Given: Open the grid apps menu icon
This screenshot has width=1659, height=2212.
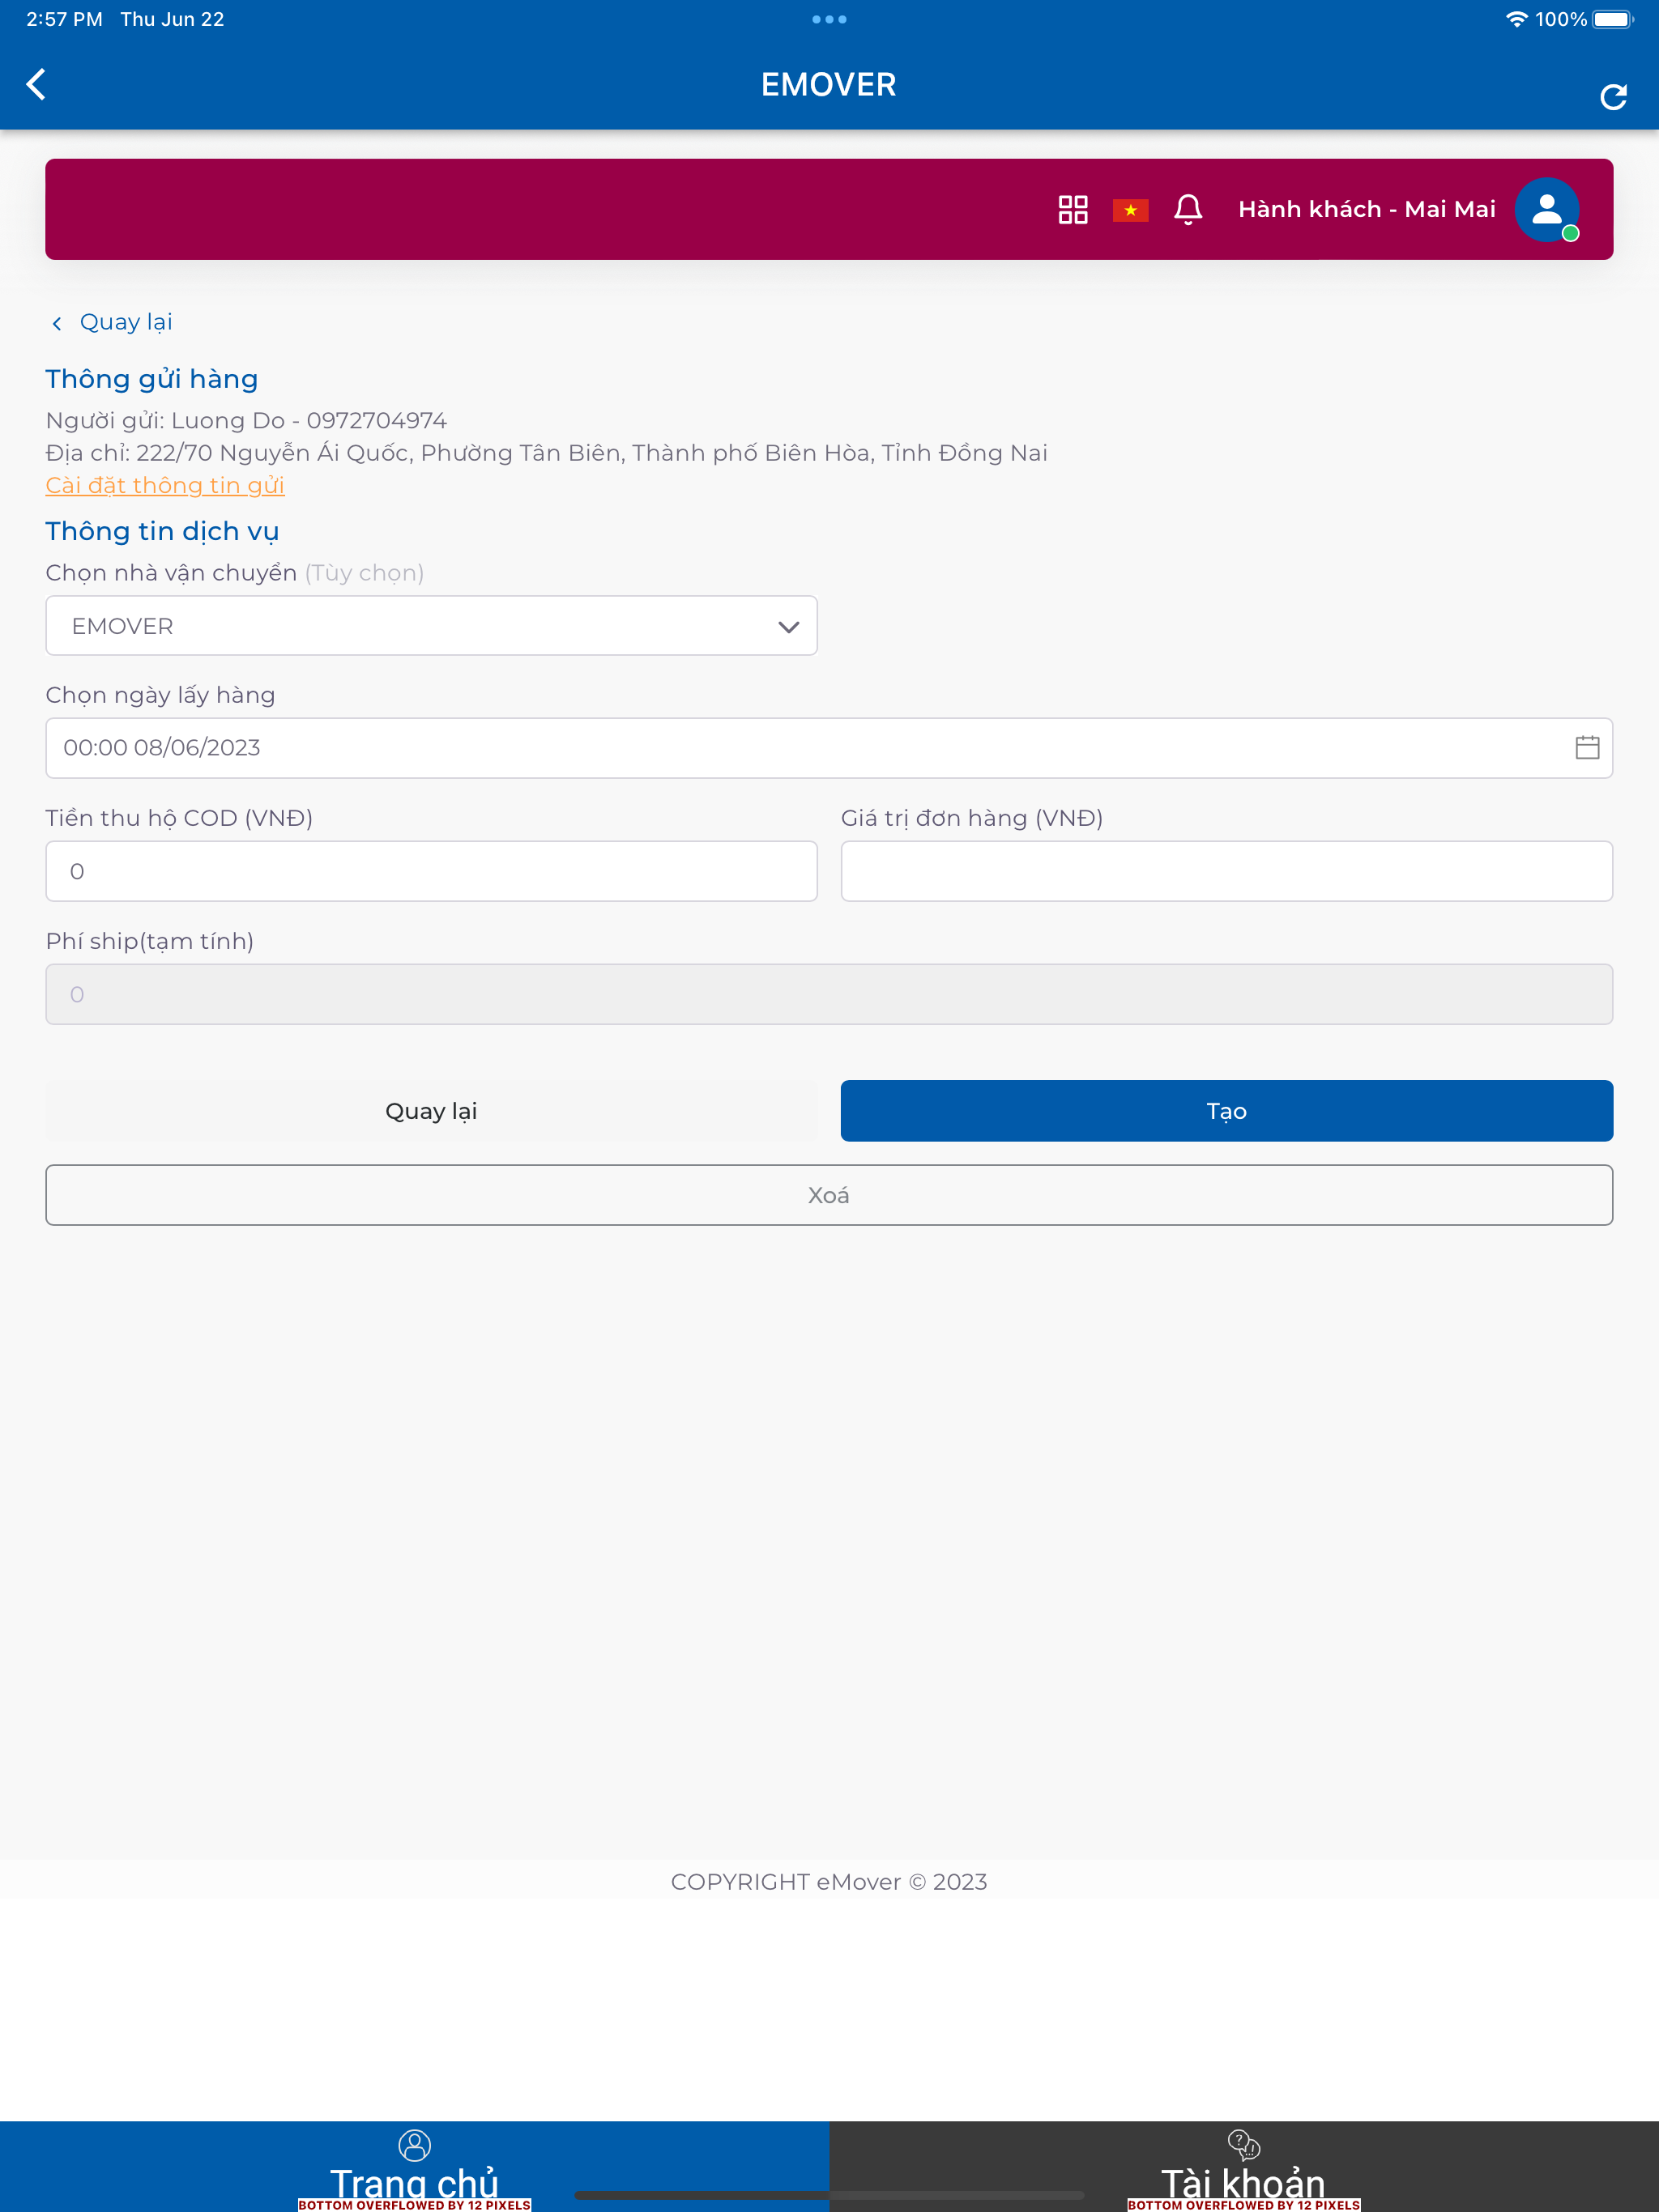Looking at the screenshot, I should 1073,209.
